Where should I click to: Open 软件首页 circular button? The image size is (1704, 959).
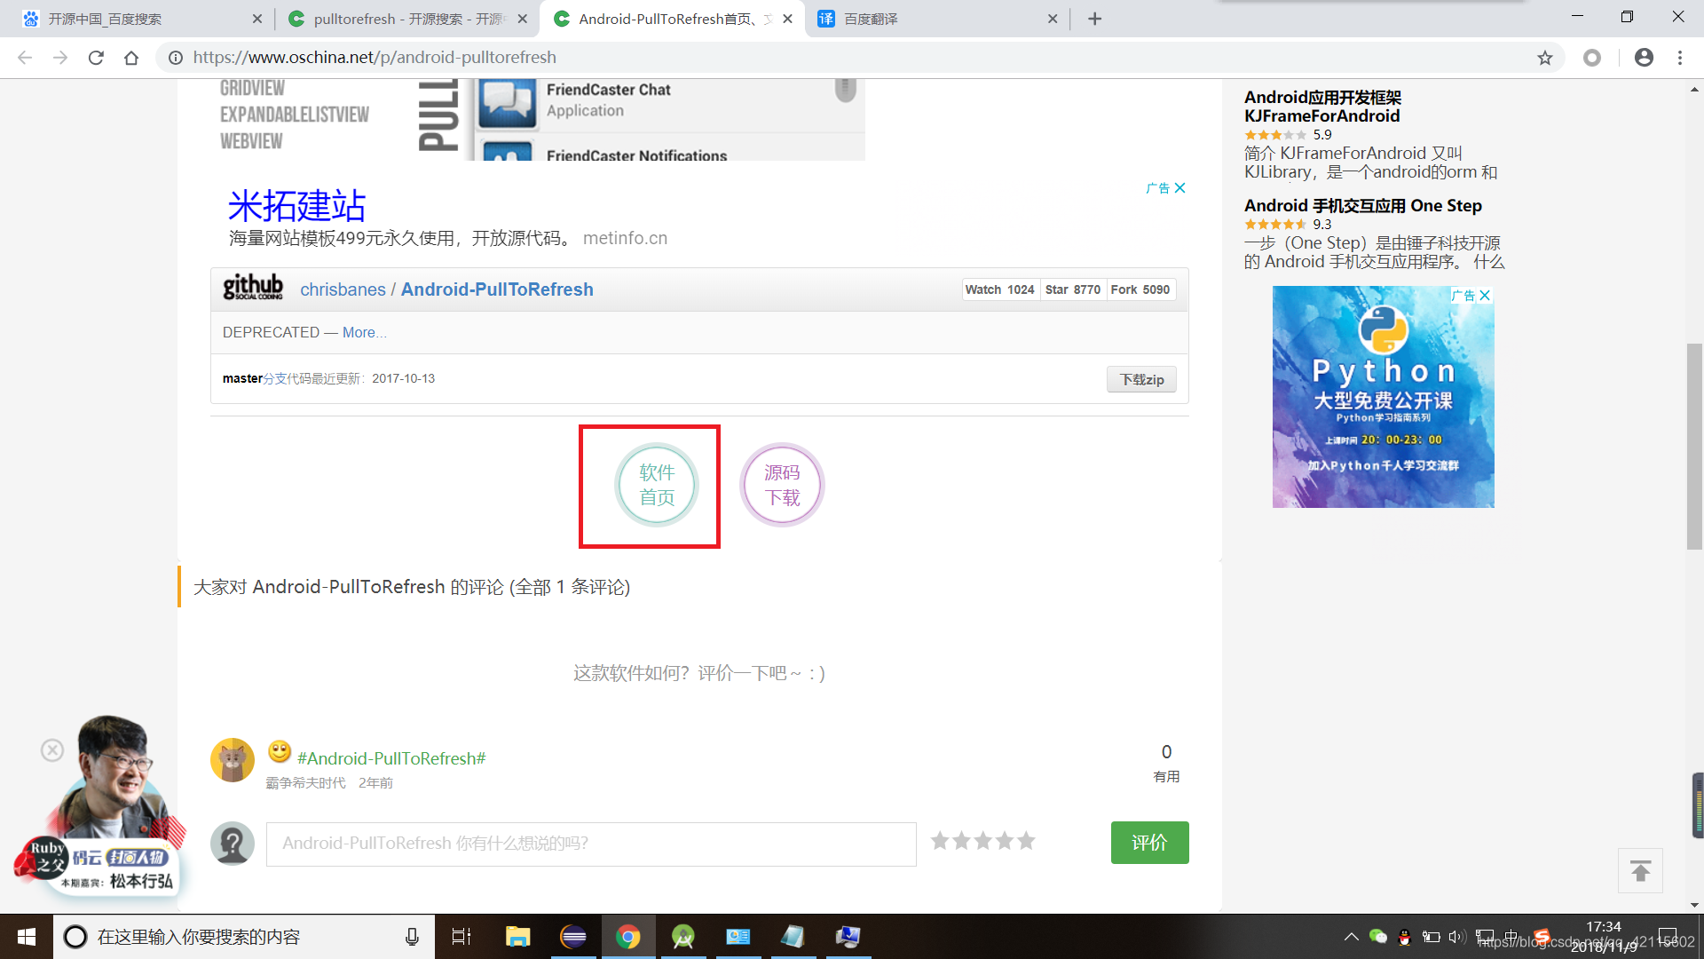[657, 485]
